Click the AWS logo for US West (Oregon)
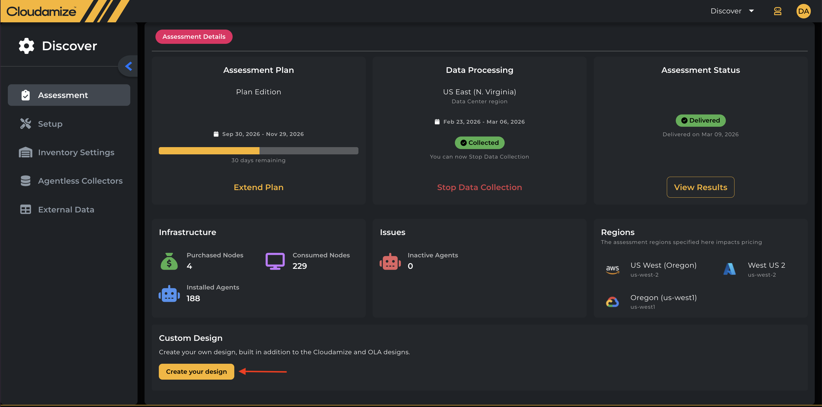Image resolution: width=822 pixels, height=407 pixels. coord(612,270)
